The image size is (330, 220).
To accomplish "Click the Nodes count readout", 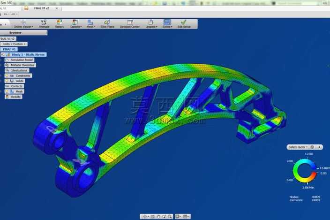I will point(305,197).
